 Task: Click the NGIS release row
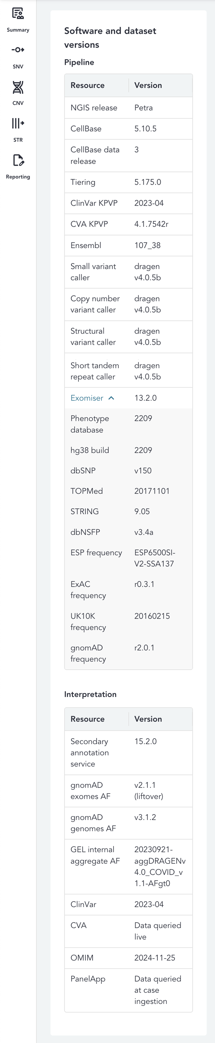(x=128, y=108)
